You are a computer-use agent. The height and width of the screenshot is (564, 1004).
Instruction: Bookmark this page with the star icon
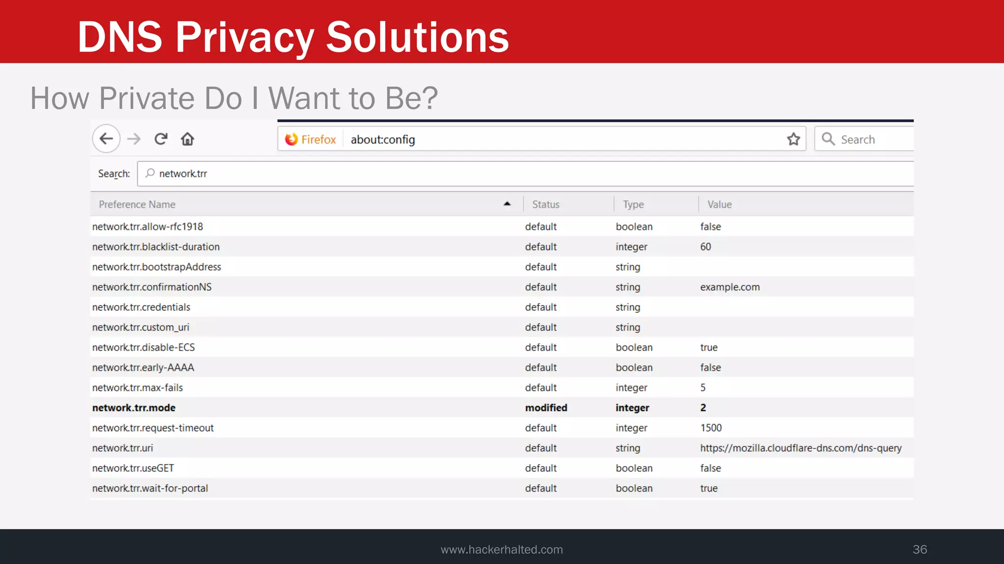794,140
